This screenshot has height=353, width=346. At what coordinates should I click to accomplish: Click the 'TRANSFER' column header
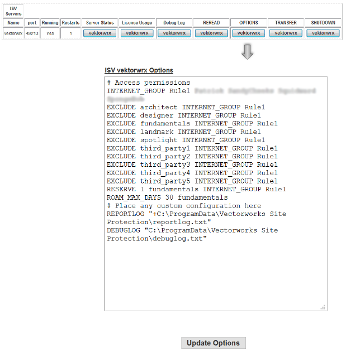coord(286,23)
